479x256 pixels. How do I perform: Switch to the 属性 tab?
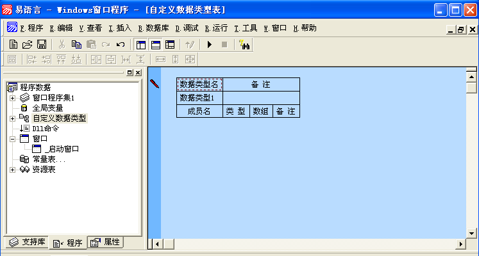coord(106,243)
